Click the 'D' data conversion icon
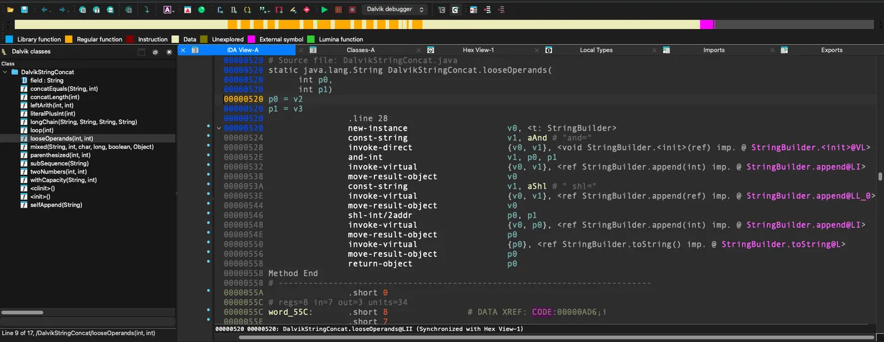 [234, 9]
